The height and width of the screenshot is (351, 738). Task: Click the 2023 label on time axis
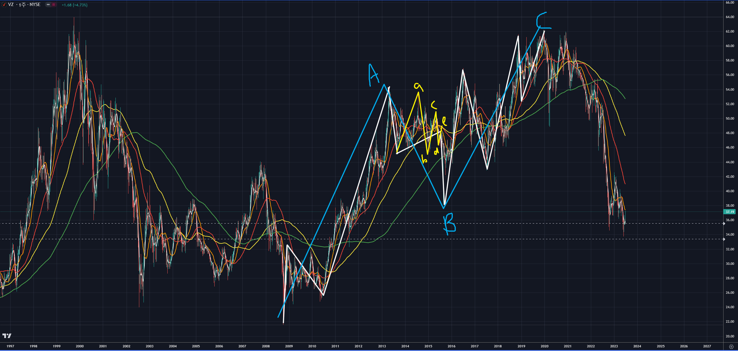coord(614,346)
